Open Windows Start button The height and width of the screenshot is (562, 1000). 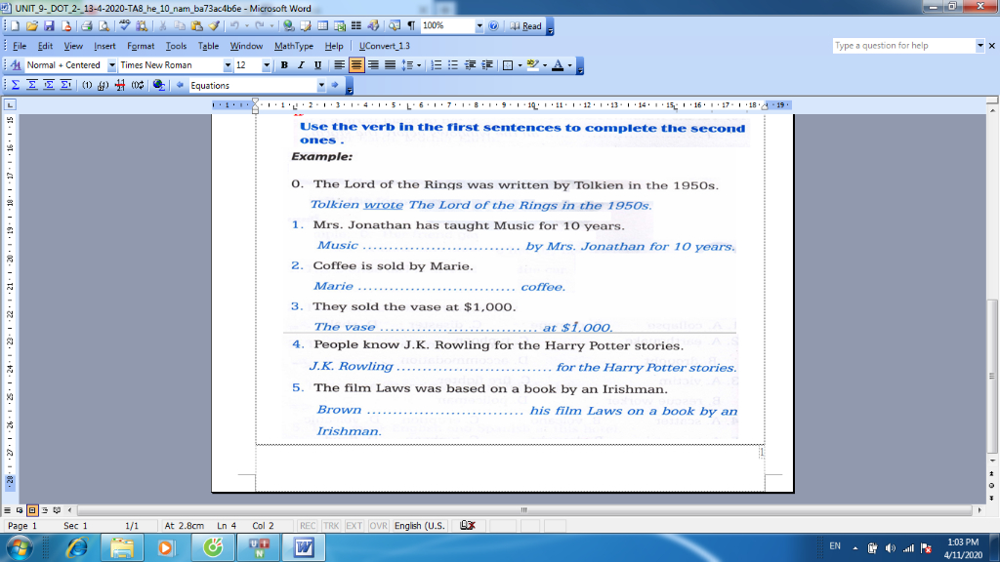[20, 548]
